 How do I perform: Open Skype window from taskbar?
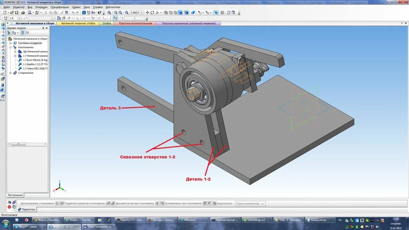(x=30, y=226)
